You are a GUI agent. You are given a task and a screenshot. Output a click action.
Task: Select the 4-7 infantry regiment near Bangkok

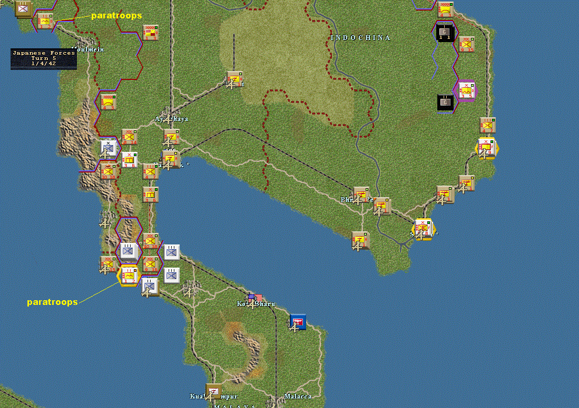[x=150, y=171]
